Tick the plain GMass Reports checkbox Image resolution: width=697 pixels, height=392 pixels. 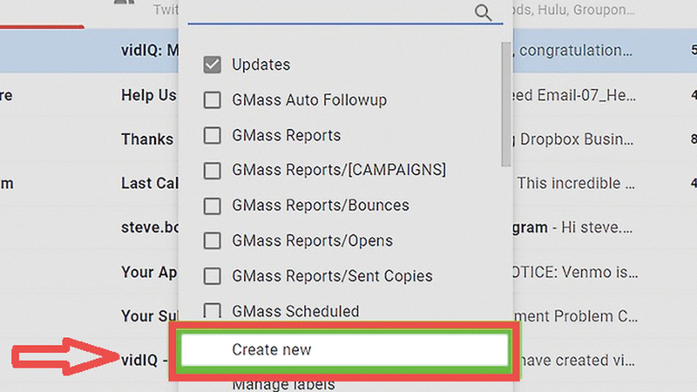pyautogui.click(x=212, y=136)
